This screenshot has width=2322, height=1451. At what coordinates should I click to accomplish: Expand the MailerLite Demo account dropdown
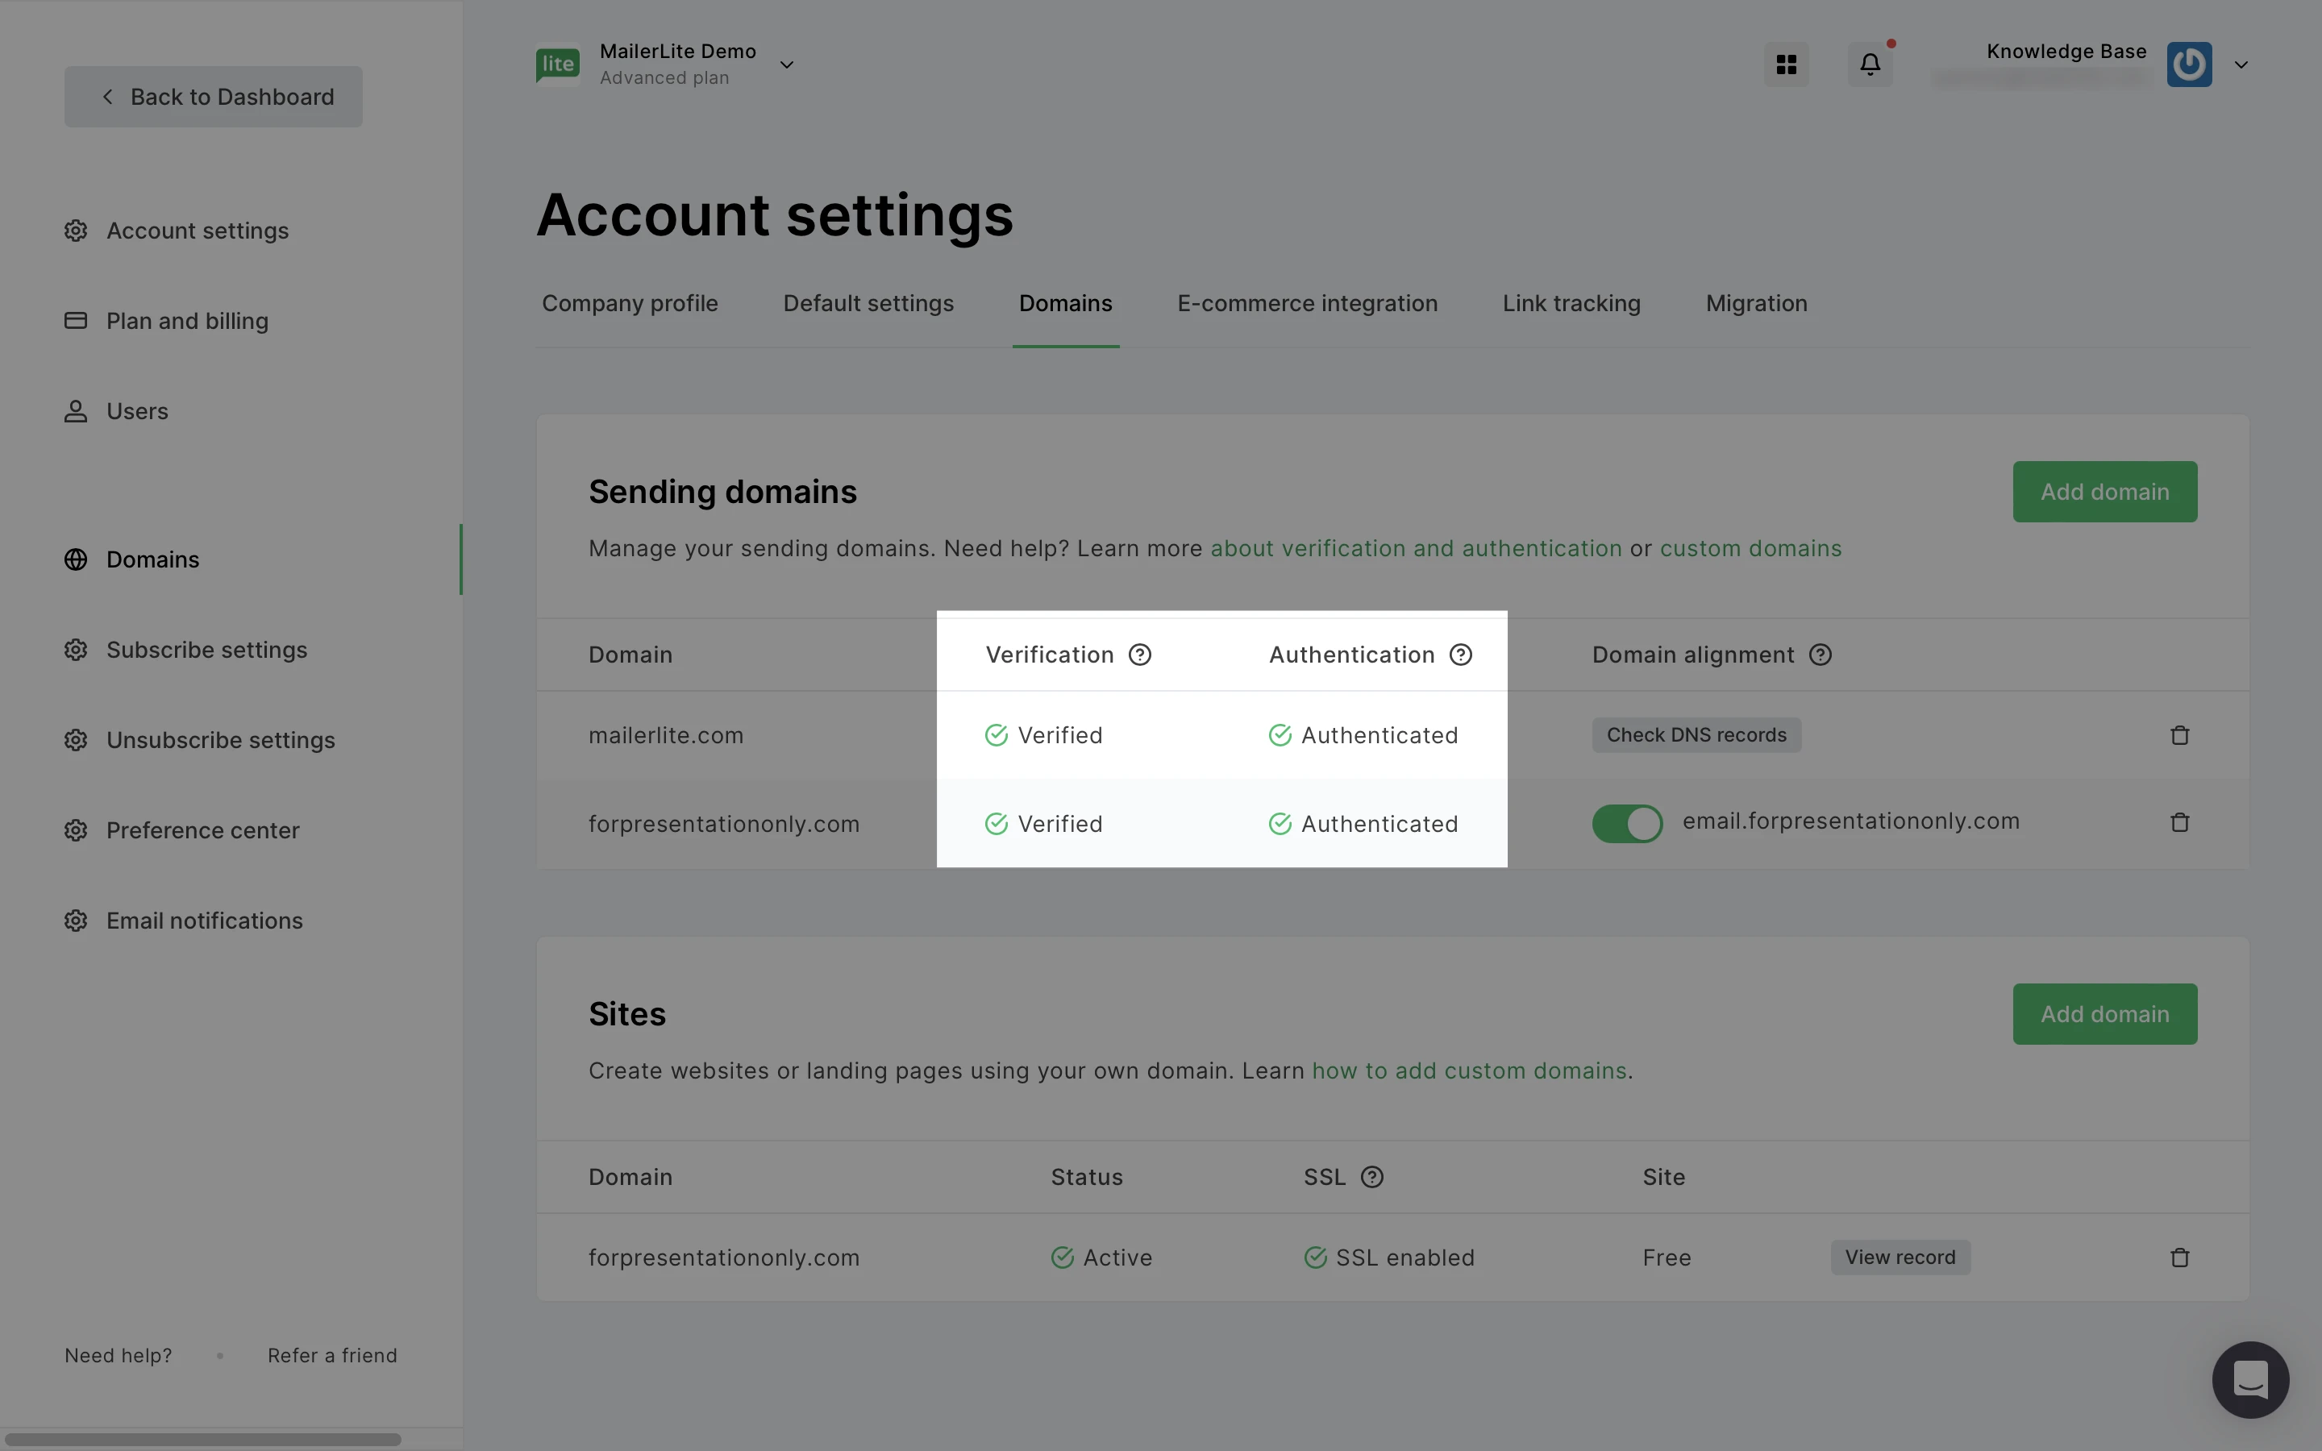point(786,64)
